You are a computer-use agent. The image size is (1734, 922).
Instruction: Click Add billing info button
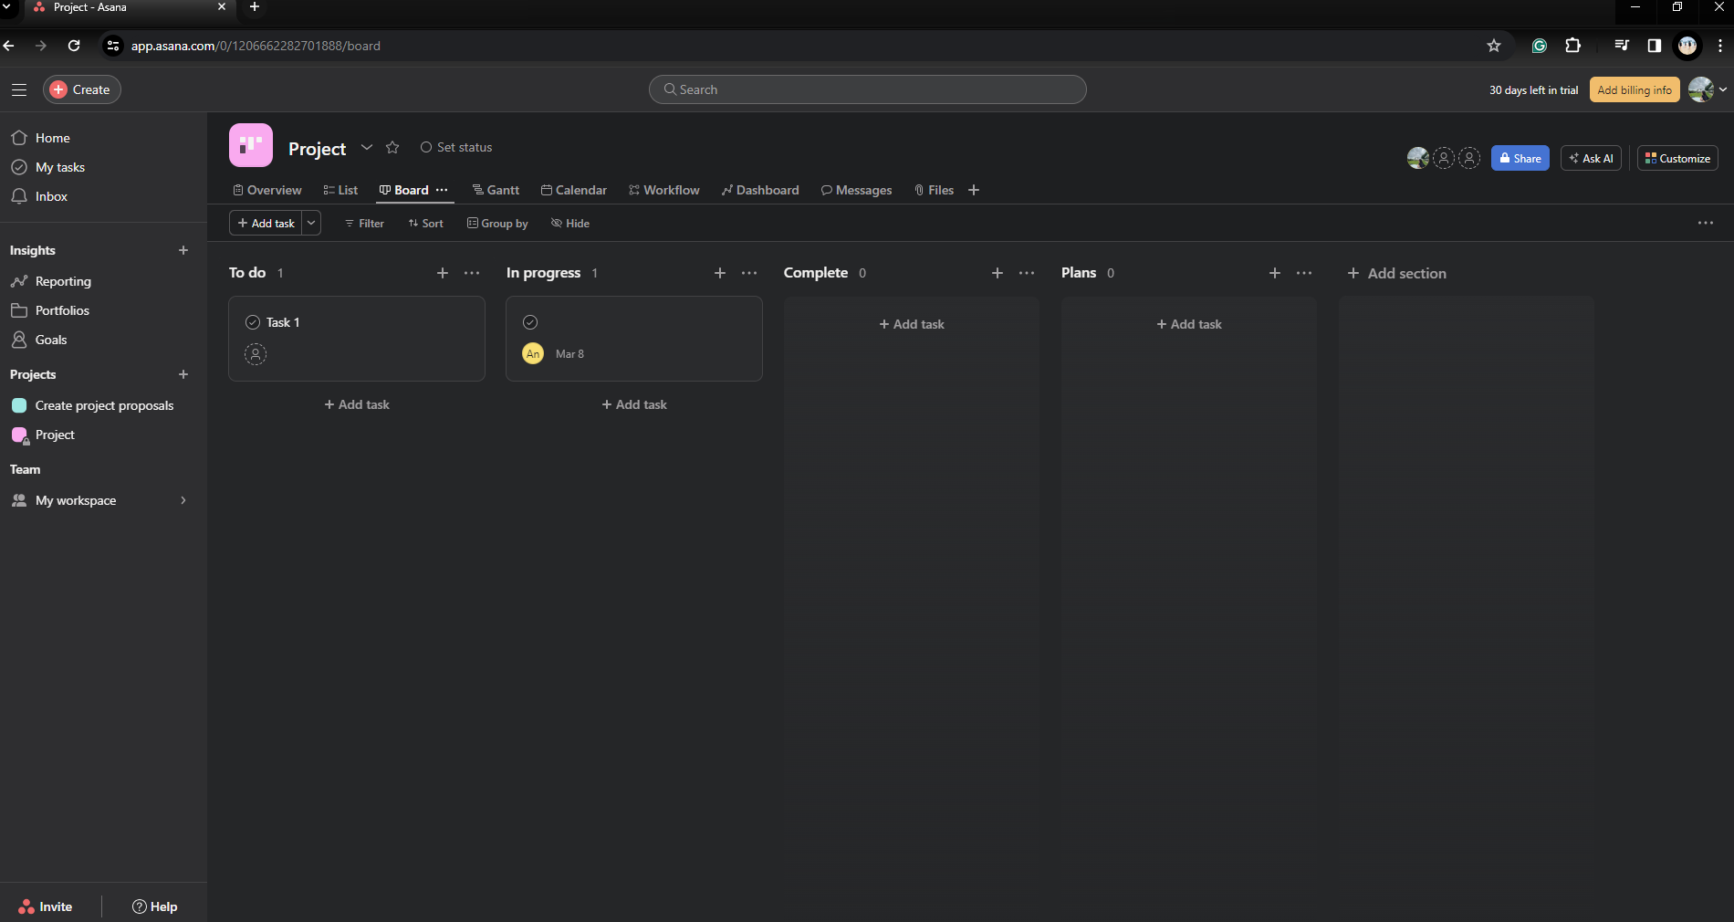(1635, 89)
